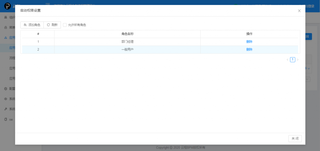Image resolution: width=320 pixels, height=151 pixels.
Task: Select page 1 in the pagination
Action: click(x=292, y=60)
